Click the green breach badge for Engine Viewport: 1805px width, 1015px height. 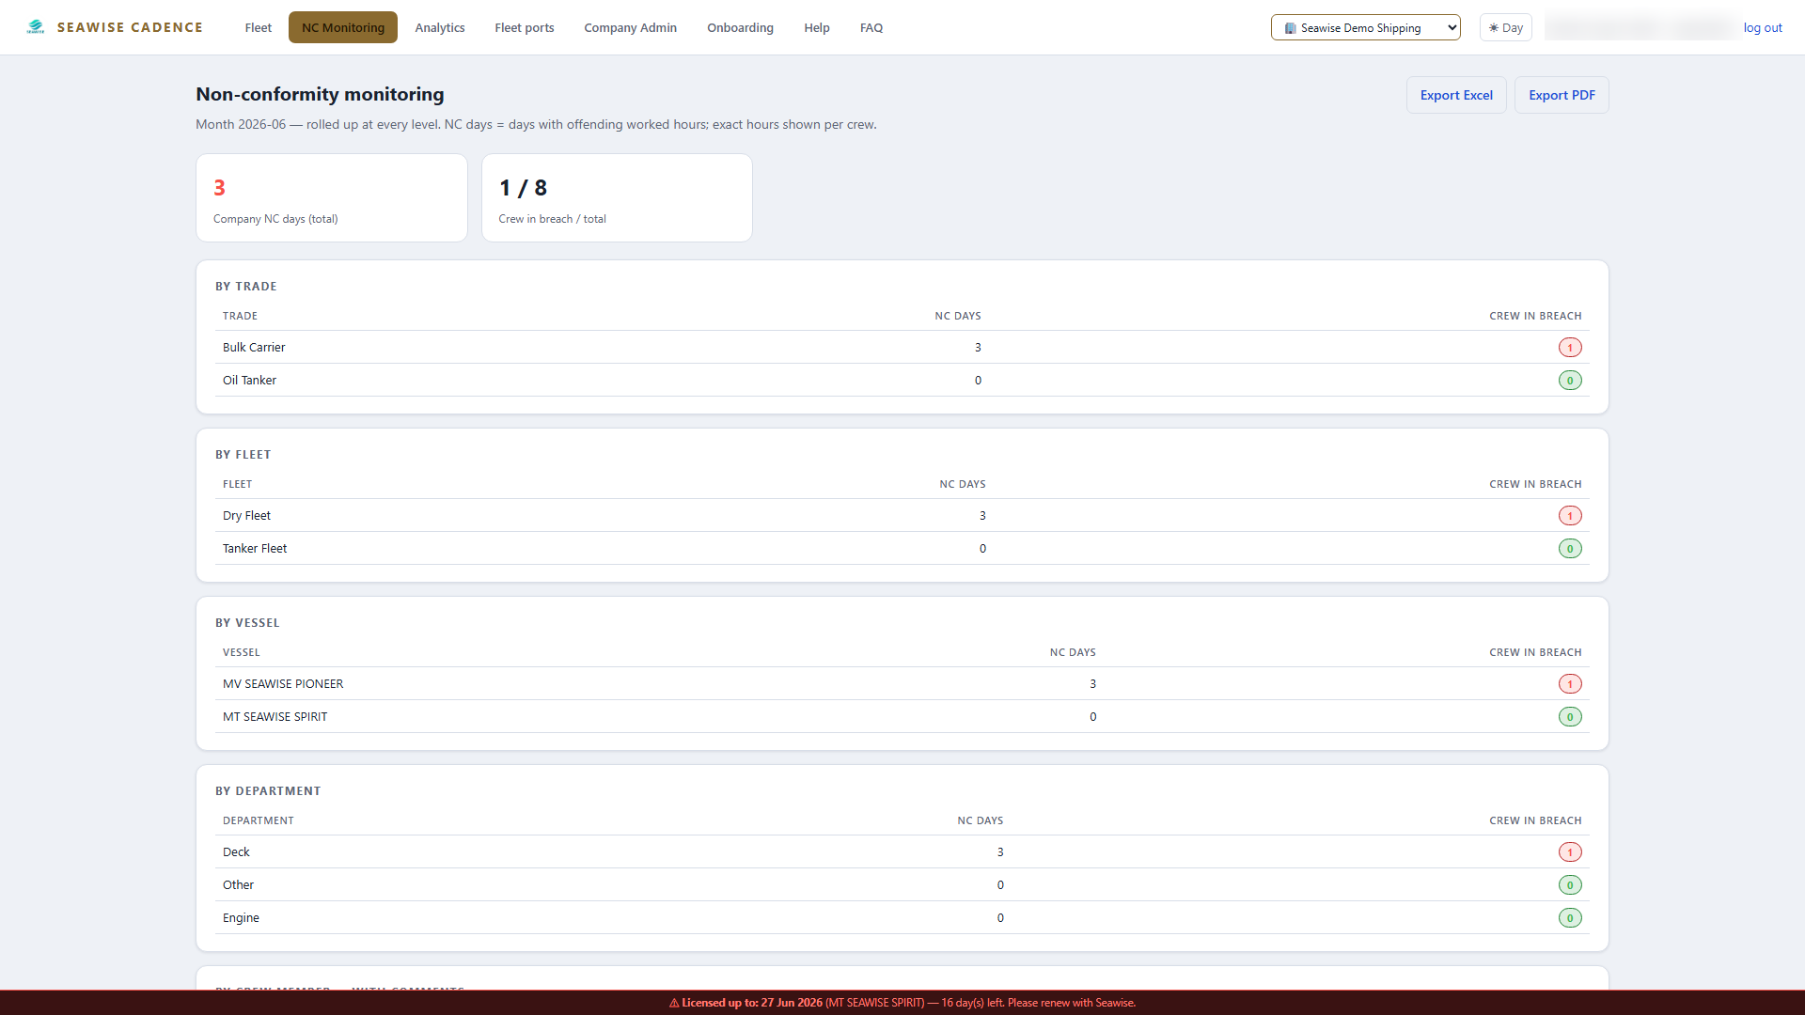pos(1569,917)
